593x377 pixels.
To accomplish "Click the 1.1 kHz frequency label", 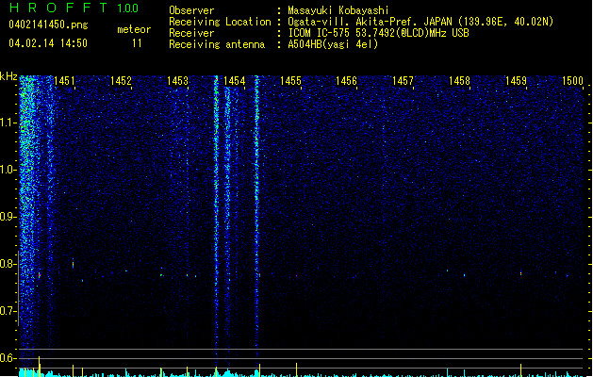I will (8, 123).
